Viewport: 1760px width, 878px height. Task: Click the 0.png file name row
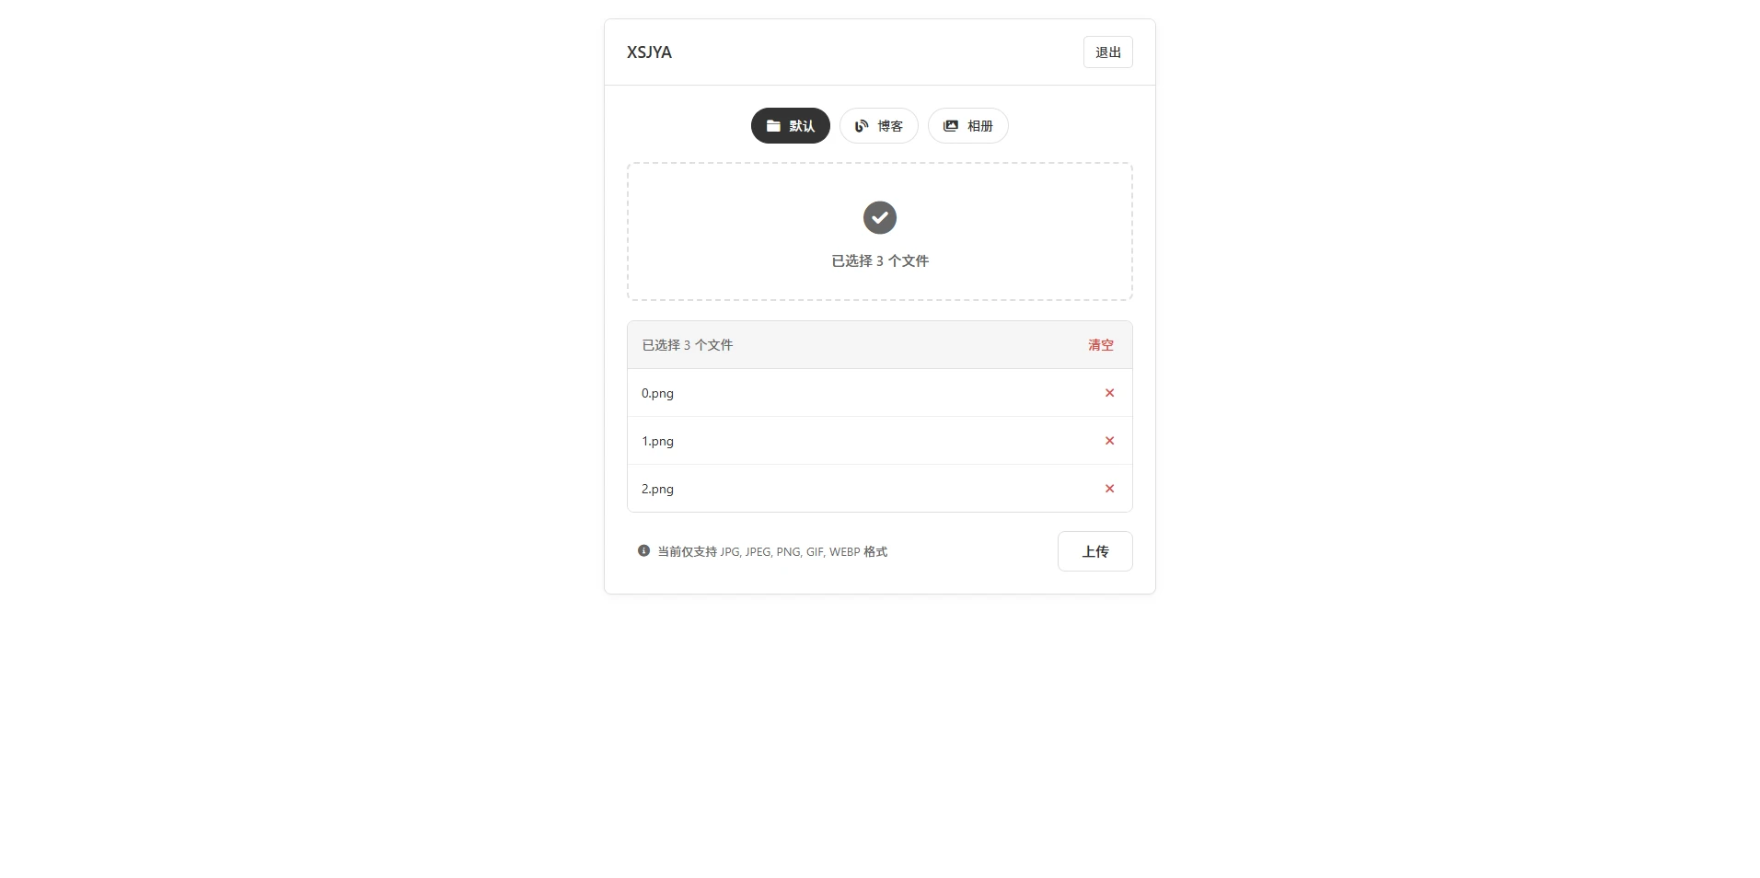[658, 393]
